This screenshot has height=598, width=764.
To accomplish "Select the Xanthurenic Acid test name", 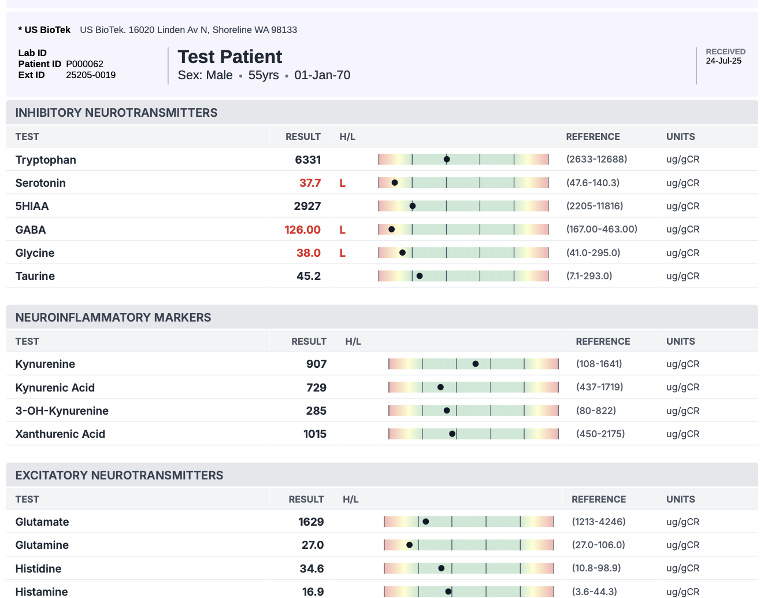I will tap(60, 434).
